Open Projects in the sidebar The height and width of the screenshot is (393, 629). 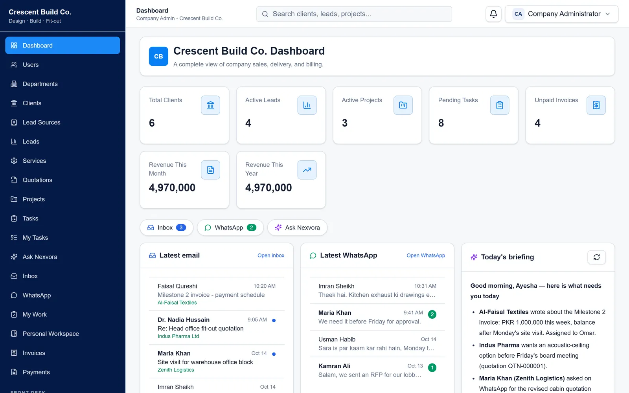click(63, 199)
